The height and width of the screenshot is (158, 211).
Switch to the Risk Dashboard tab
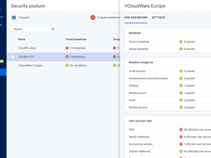point(136,17)
